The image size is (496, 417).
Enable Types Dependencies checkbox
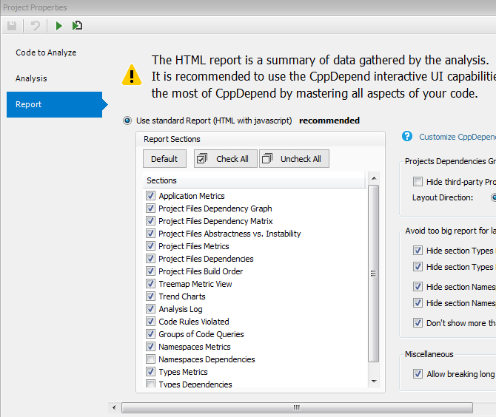pos(150,384)
